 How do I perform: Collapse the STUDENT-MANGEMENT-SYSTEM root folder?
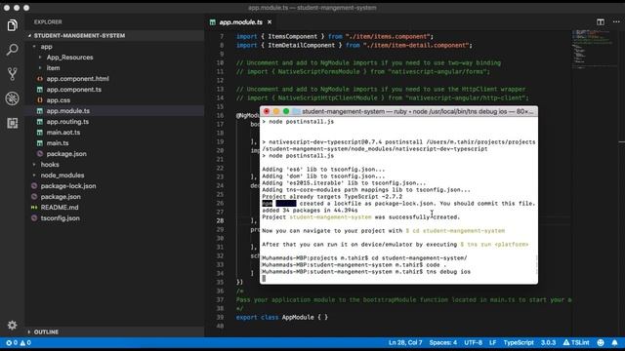pos(79,35)
